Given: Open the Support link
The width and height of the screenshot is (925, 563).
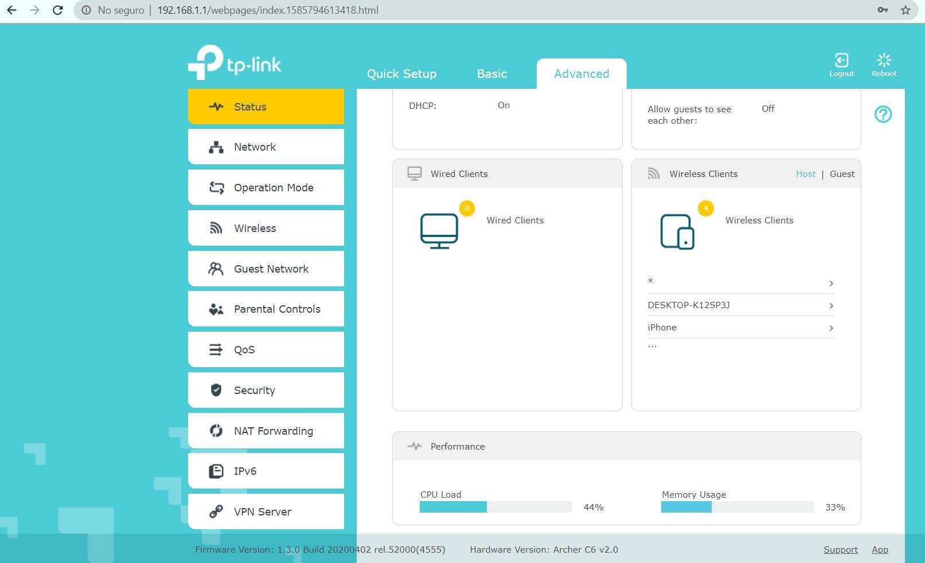Looking at the screenshot, I should pos(840,550).
